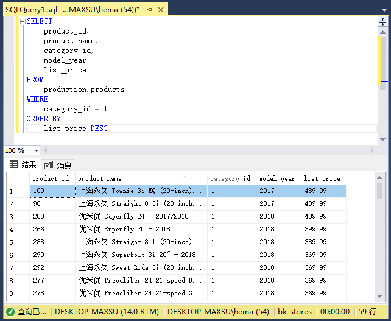Click horizontal scrollbar right arrow
This screenshot has width=391, height=321.
click(x=372, y=150)
